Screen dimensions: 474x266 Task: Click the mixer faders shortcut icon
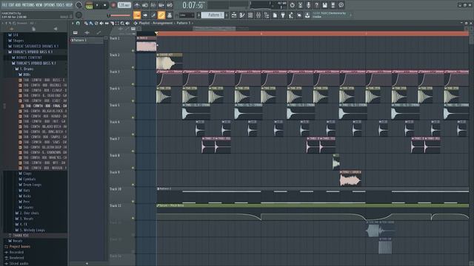(x=258, y=15)
